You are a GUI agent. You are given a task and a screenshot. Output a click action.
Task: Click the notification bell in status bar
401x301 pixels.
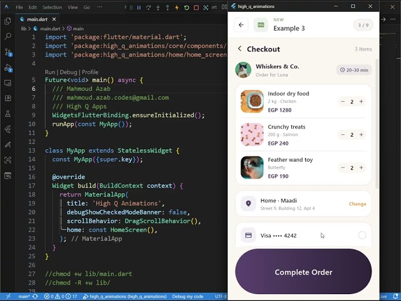tap(395, 297)
